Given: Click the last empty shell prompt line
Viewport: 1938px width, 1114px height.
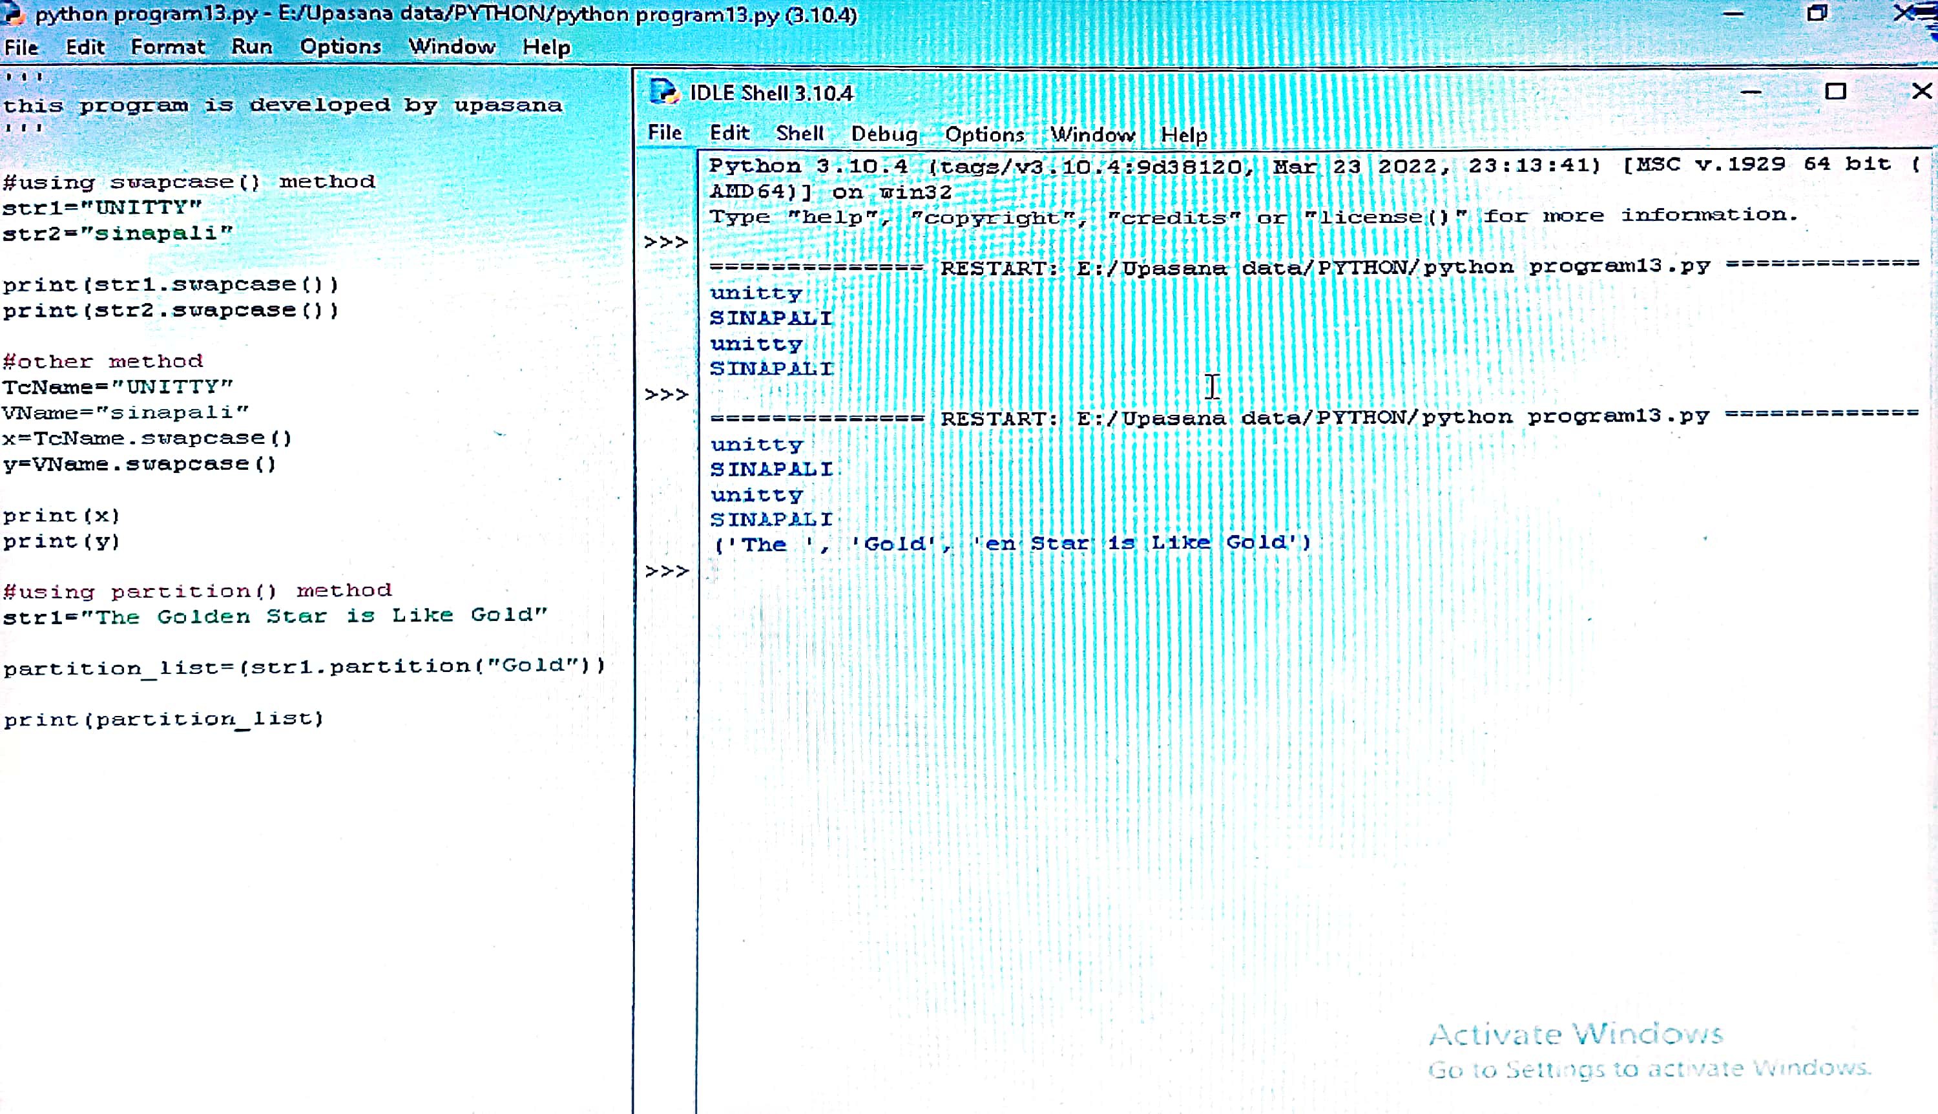Looking at the screenshot, I should click(765, 571).
